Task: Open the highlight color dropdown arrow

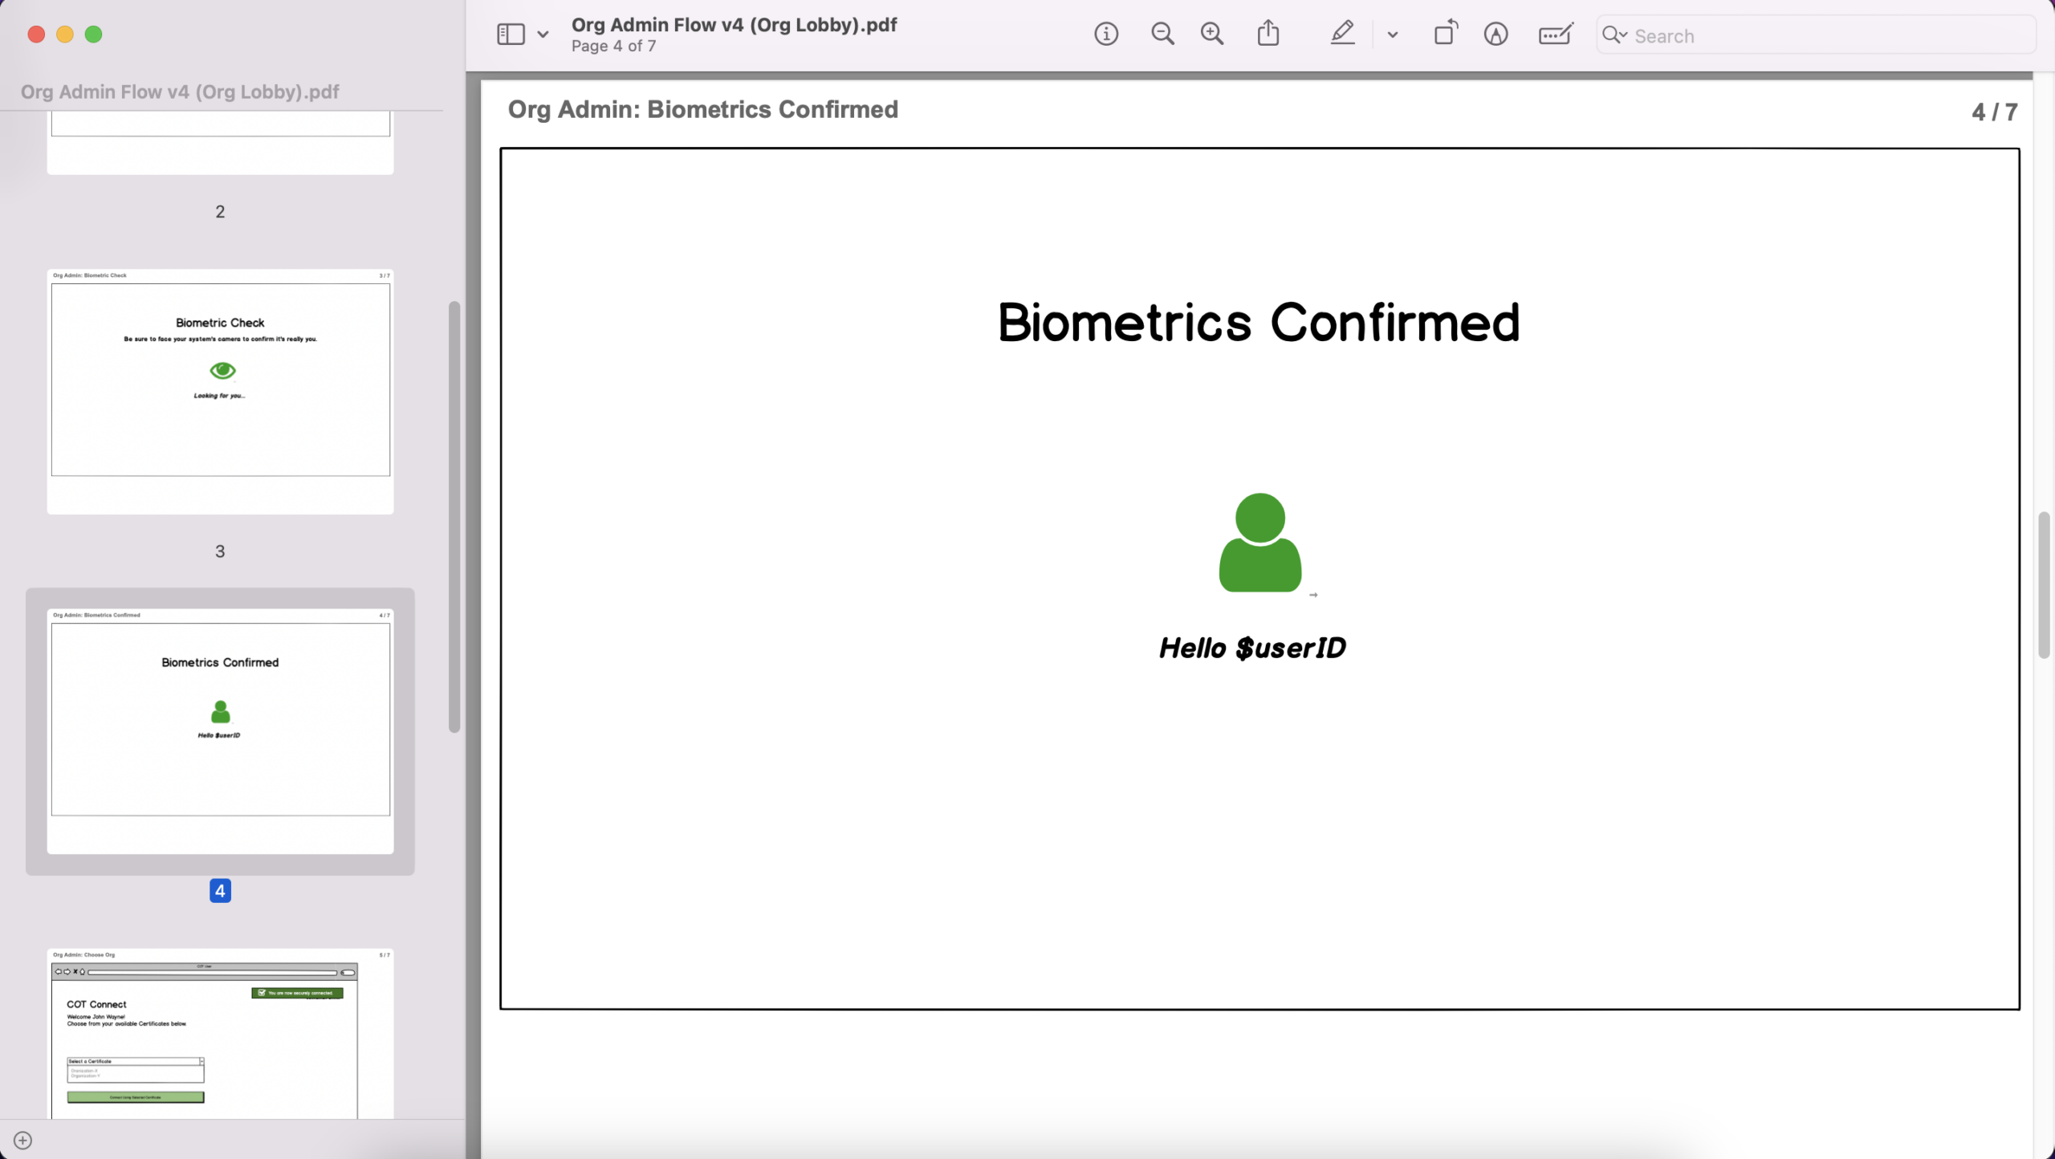Action: click(x=1393, y=35)
